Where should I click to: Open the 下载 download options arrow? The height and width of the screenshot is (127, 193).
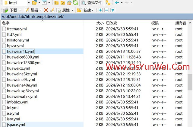tap(20, 10)
